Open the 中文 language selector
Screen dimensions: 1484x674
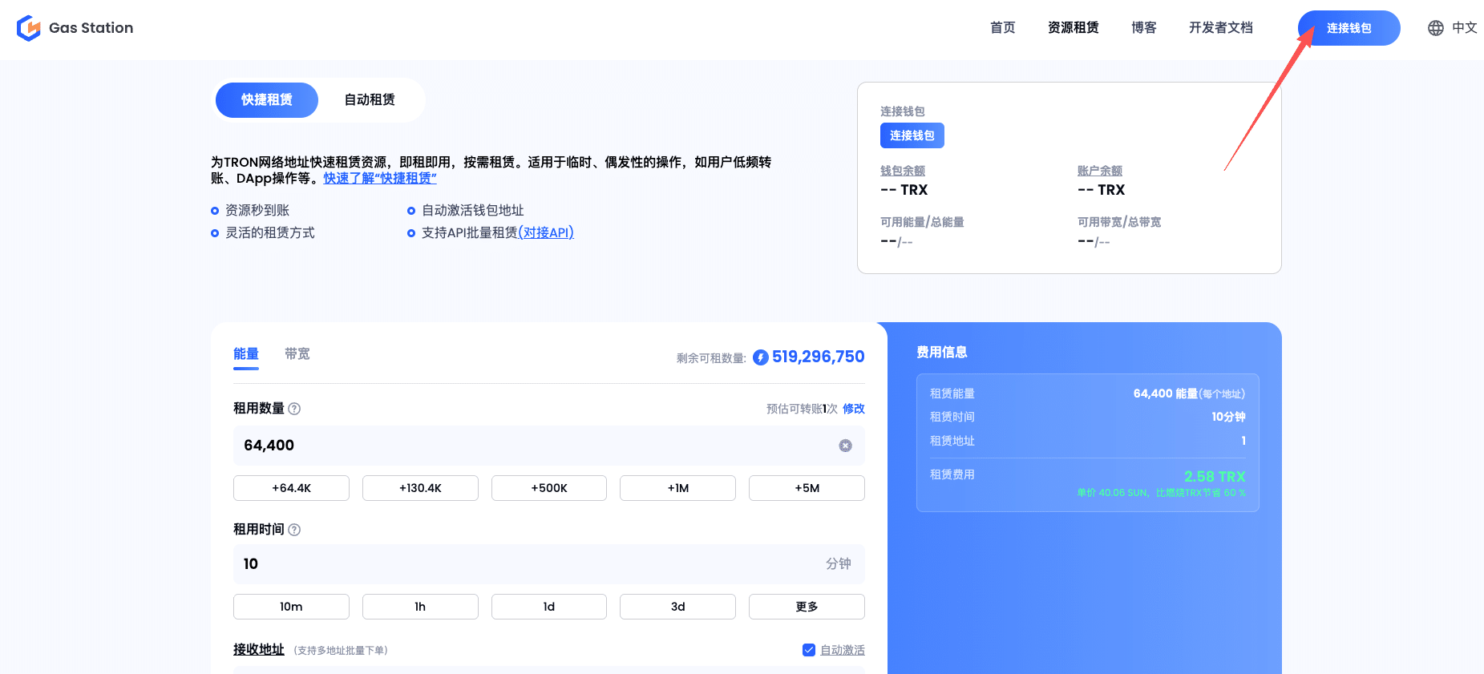tap(1465, 28)
